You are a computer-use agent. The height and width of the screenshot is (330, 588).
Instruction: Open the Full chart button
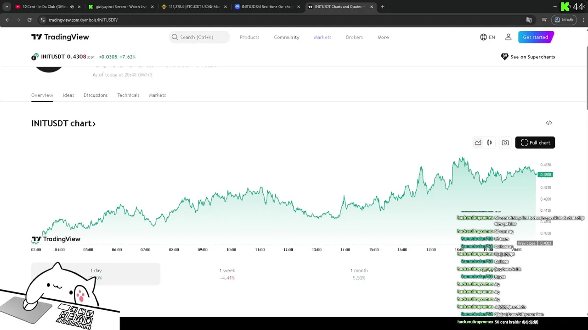tap(535, 143)
